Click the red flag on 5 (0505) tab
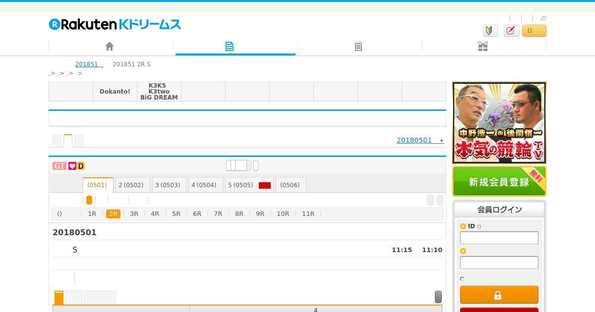The image size is (595, 312). pyautogui.click(x=265, y=185)
